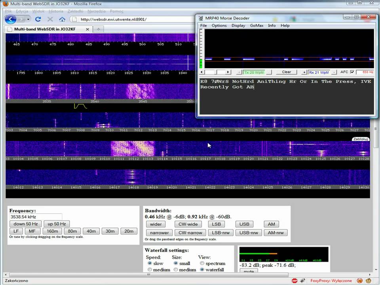Open MRP40 Display menu
Viewport: 380px width, 285px height.
click(x=238, y=25)
